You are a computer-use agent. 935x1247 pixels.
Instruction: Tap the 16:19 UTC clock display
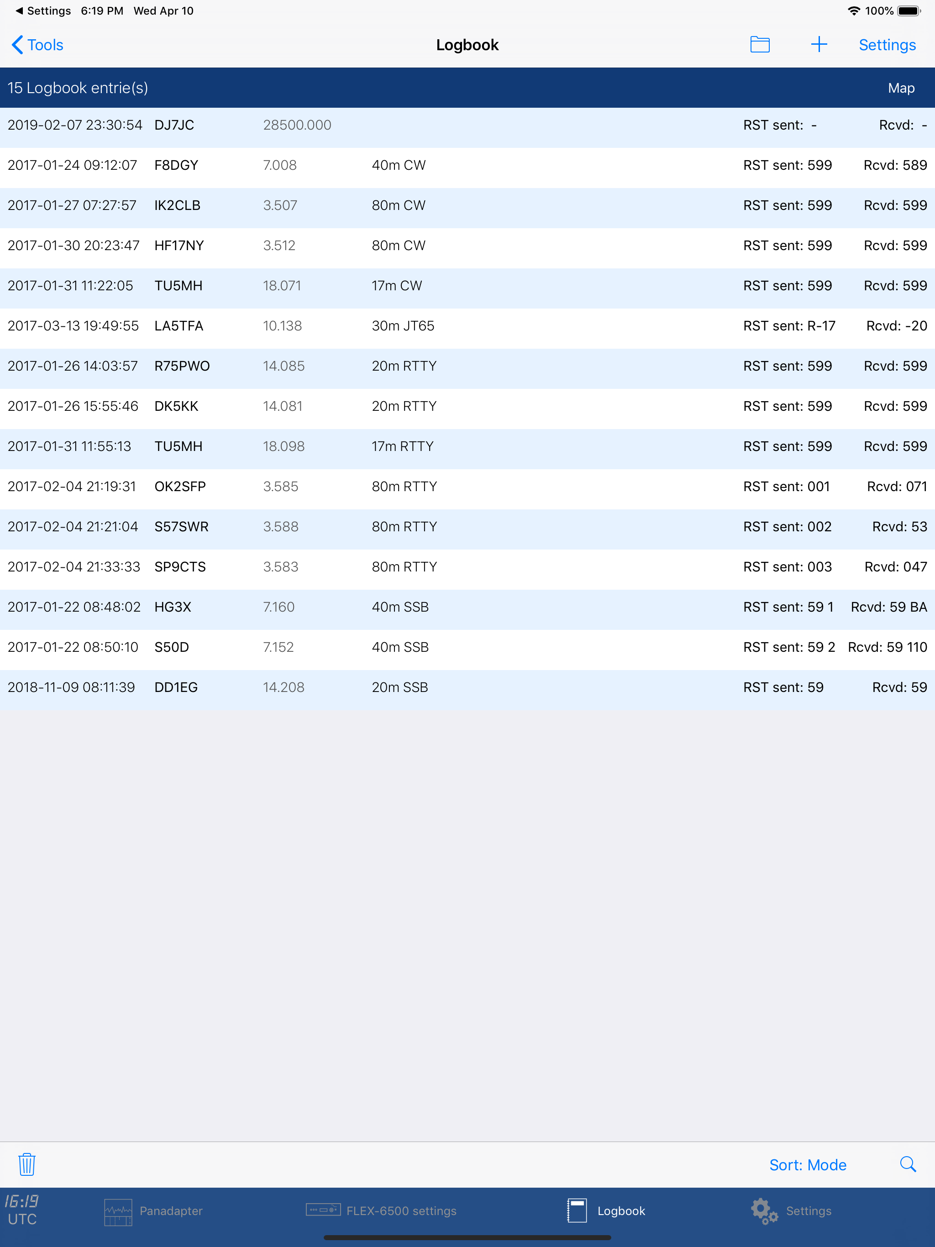(x=22, y=1210)
